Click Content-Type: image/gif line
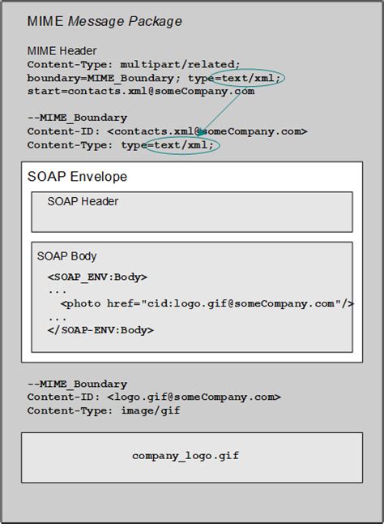Screen dimensions: 384x524 (x=104, y=410)
